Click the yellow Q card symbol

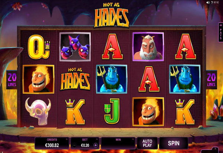39,47
